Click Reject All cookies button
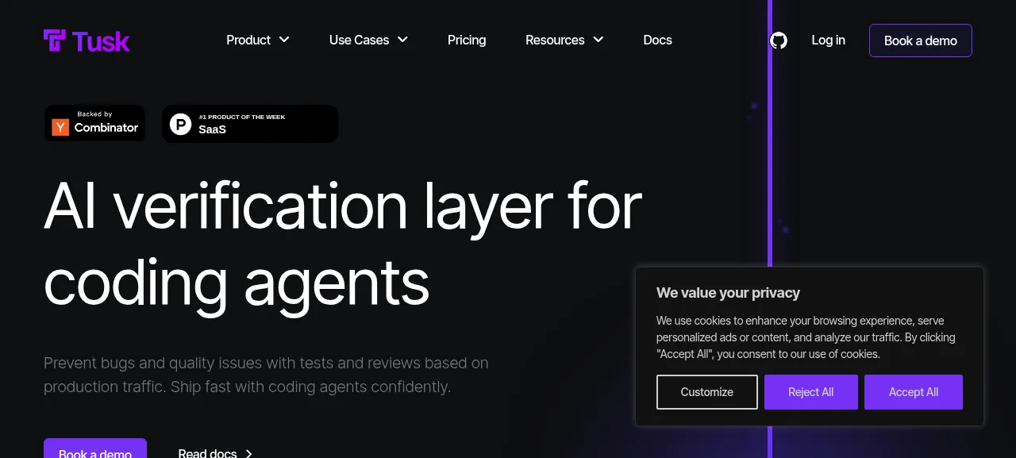The height and width of the screenshot is (458, 1016). [811, 392]
